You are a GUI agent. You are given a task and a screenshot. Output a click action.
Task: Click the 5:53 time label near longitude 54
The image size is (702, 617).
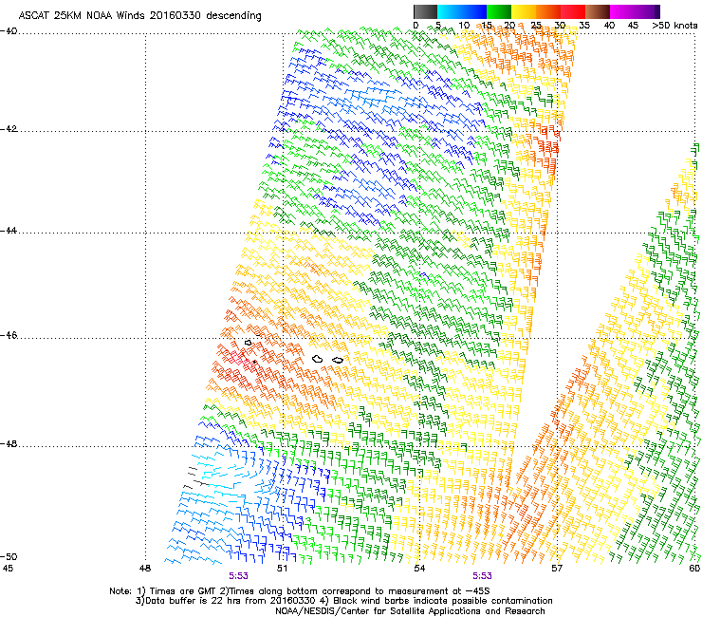click(x=482, y=576)
